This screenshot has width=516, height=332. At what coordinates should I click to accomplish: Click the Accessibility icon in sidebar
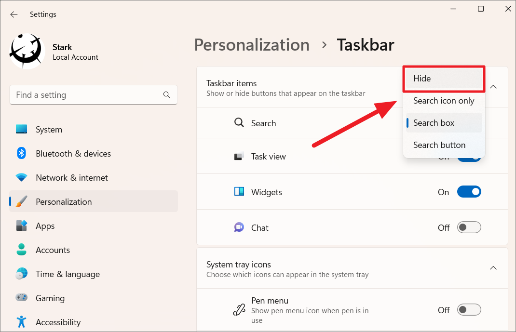pos(21,322)
